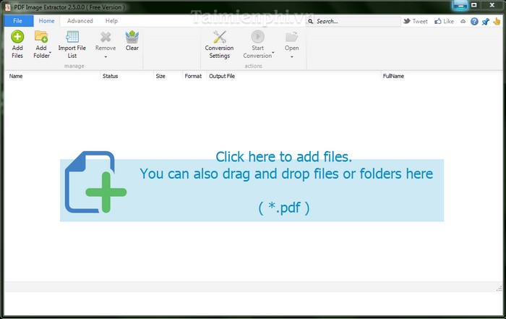Click the Add Files green plus icon
This screenshot has width=506, height=319.
tap(17, 36)
